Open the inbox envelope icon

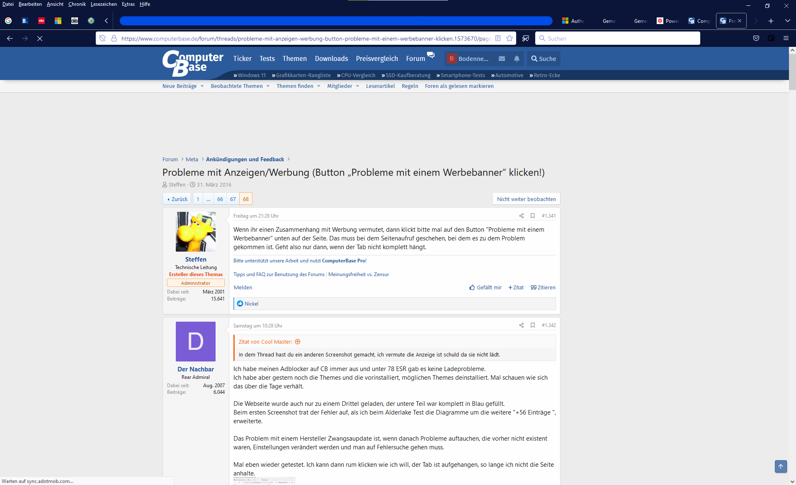pos(502,59)
